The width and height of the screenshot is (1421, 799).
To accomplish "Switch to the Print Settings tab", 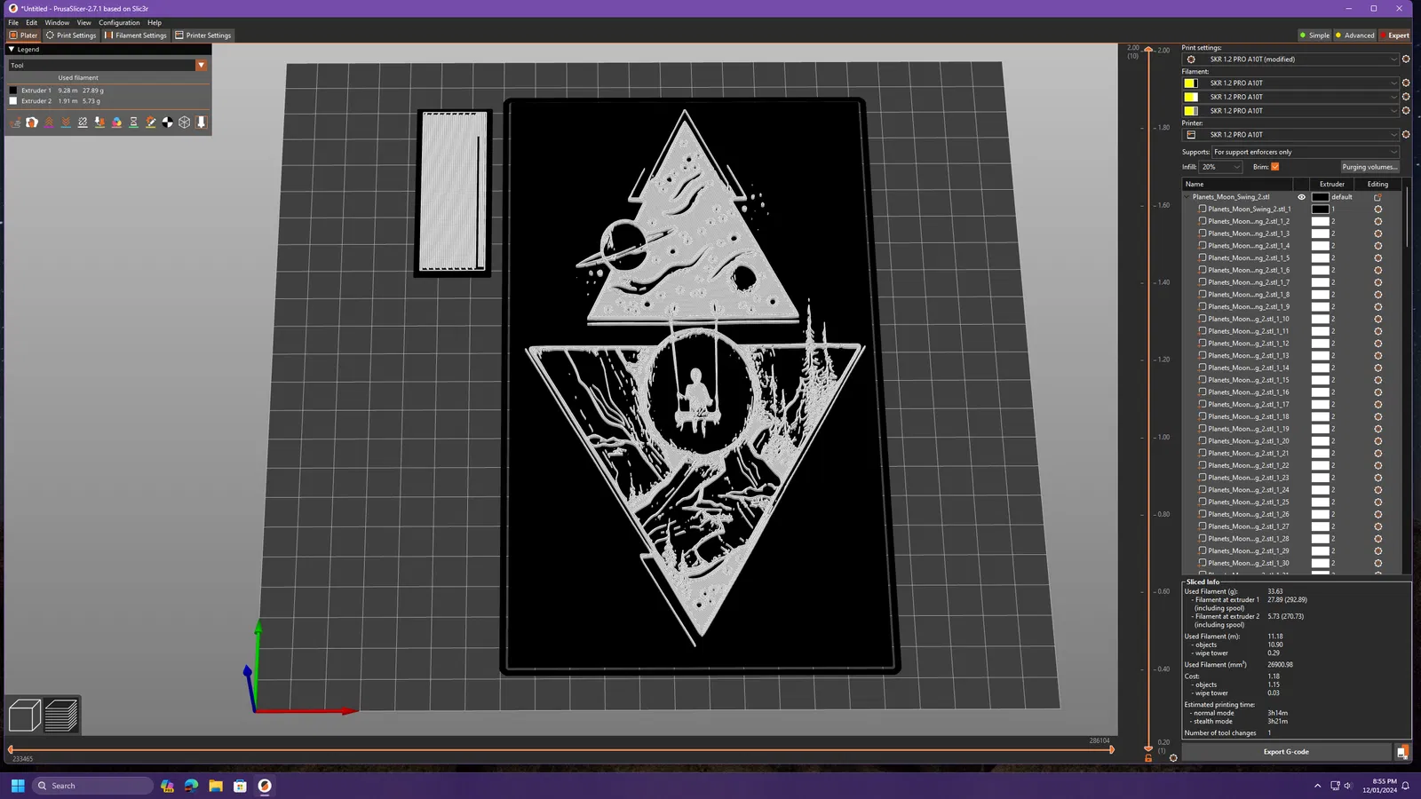I will coord(71,36).
